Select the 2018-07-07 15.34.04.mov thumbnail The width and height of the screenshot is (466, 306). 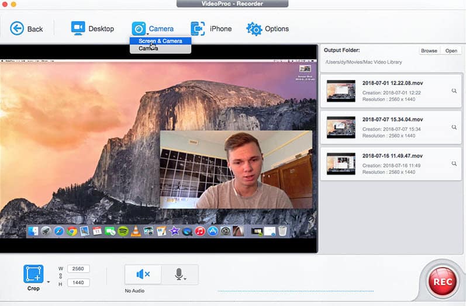tap(341, 127)
